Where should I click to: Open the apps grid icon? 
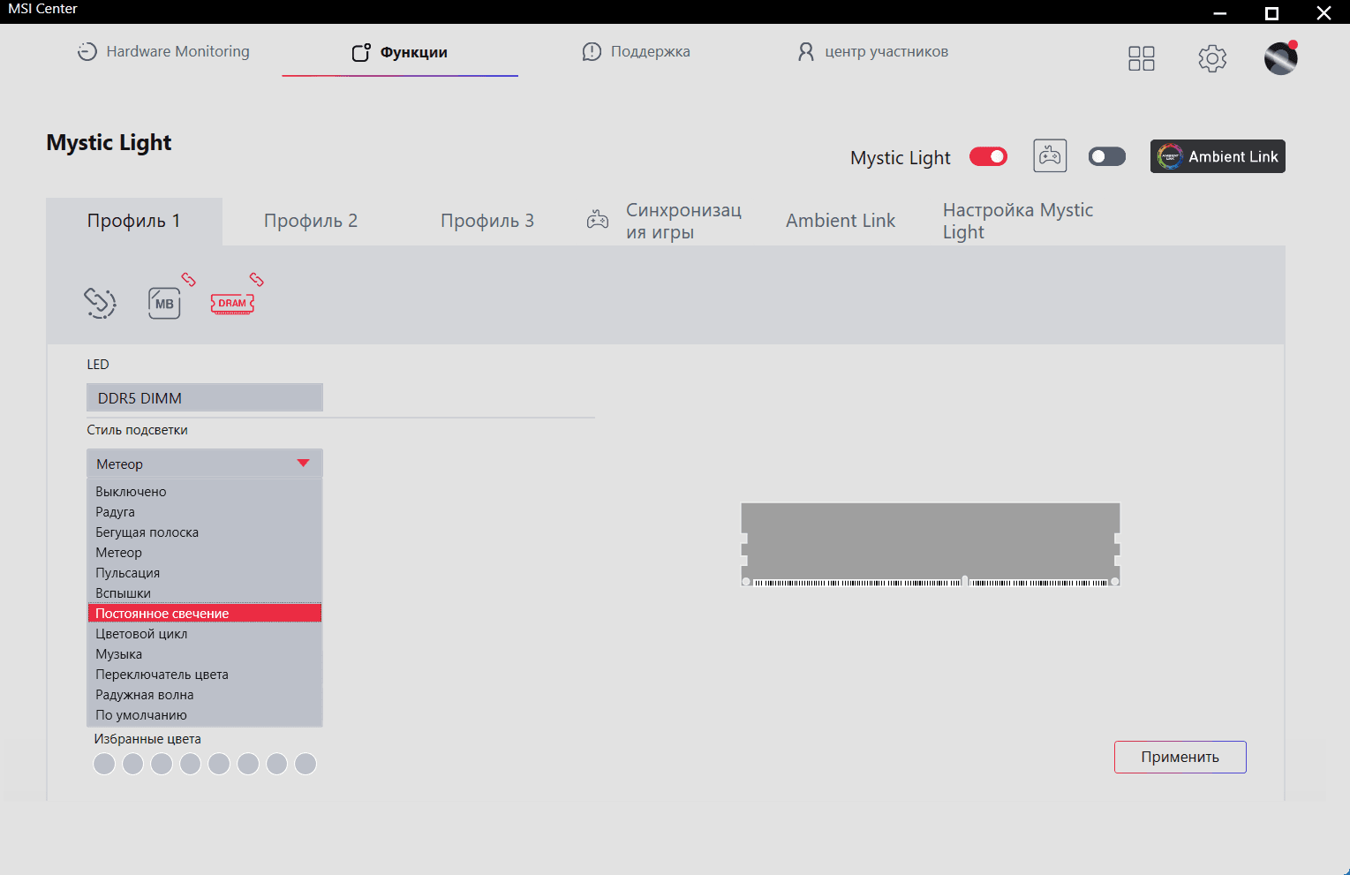point(1142,58)
